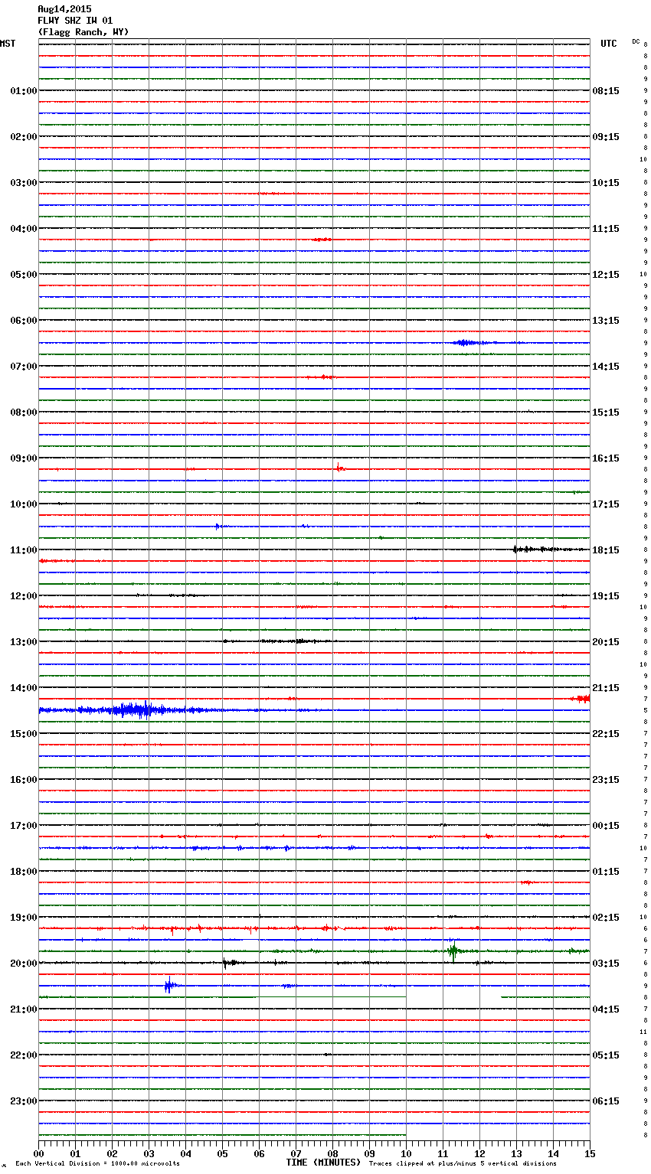Click minute 00 on the bottom axis

click(38, 1153)
